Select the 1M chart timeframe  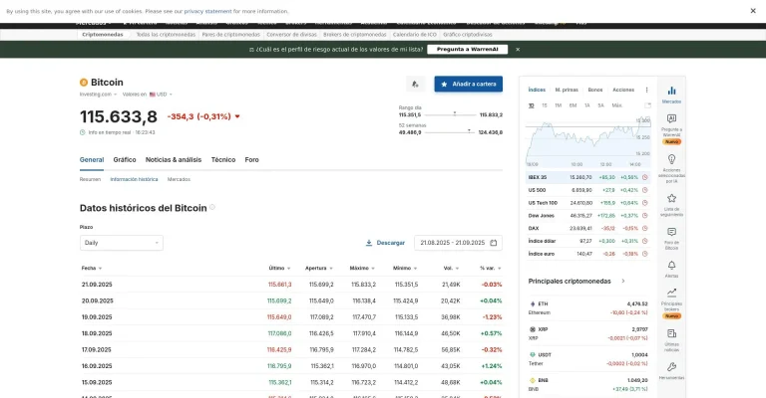coord(558,105)
